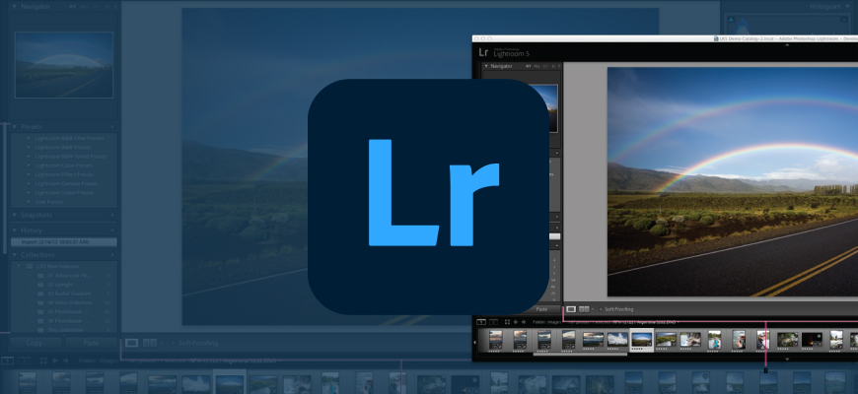Collapse Navigator panel in the dimmed background window

pyautogui.click(x=14, y=7)
